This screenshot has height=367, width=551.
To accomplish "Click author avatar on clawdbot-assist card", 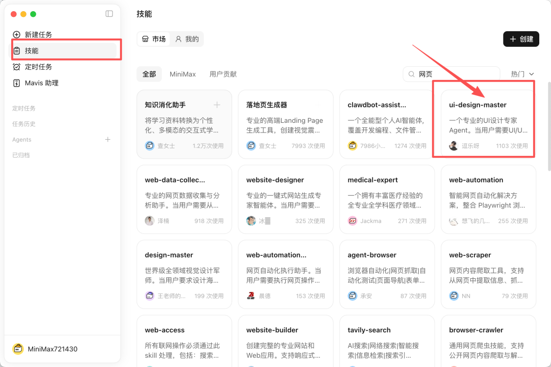I will pos(353,145).
